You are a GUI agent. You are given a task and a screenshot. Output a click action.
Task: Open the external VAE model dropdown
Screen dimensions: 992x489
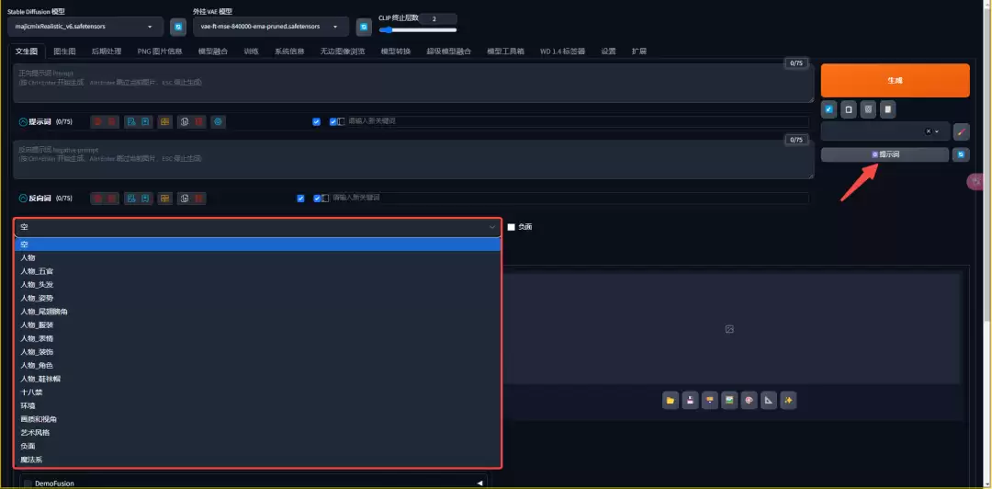tap(271, 28)
